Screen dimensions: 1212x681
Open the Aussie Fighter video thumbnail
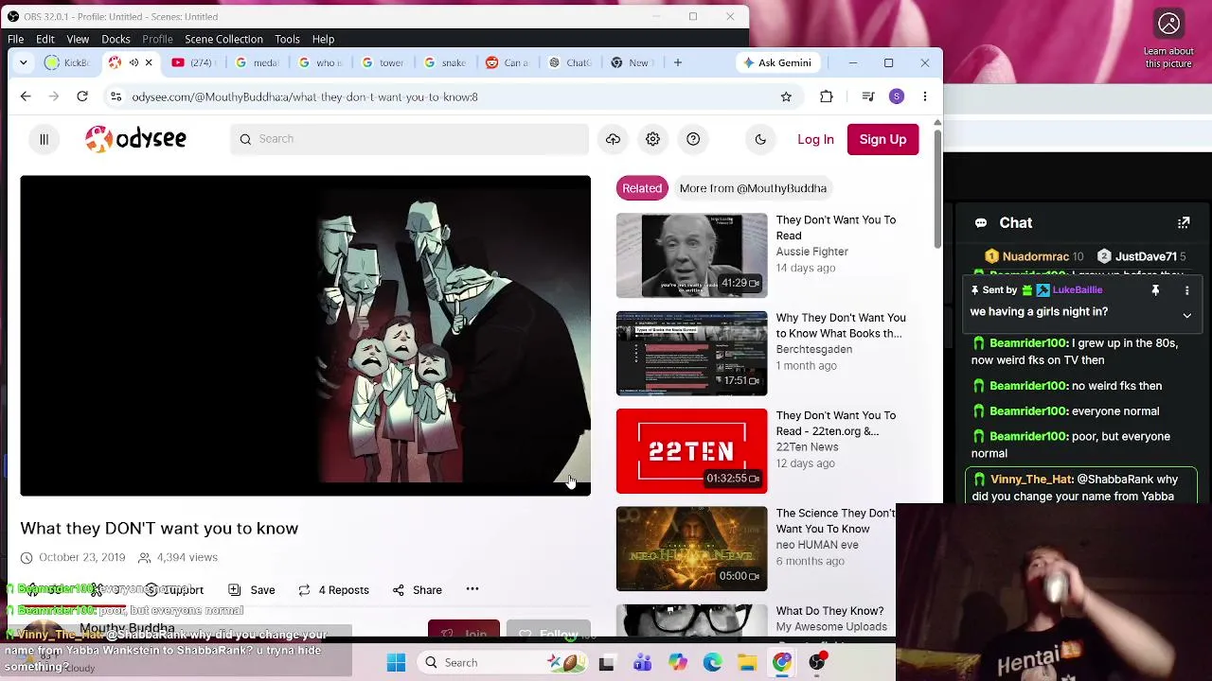click(x=691, y=255)
